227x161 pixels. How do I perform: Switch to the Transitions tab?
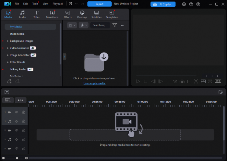(x=52, y=14)
